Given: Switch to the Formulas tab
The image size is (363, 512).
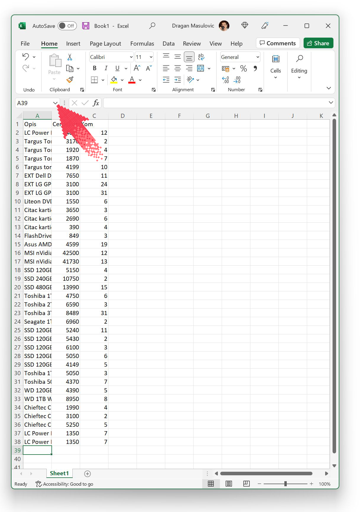Looking at the screenshot, I should tap(142, 44).
